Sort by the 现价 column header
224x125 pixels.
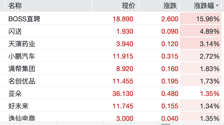(129, 6)
